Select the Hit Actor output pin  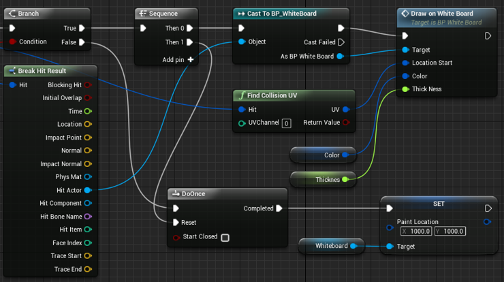(x=87, y=190)
